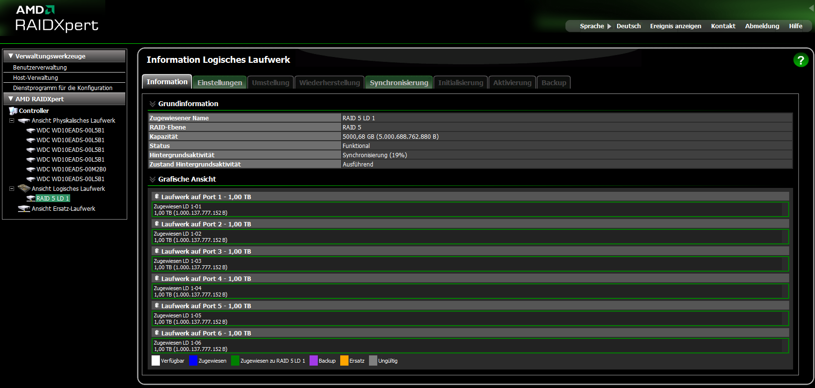
Task: Click green Zugewiesen zu RAID 5 LD 1 swatch
Action: 235,361
